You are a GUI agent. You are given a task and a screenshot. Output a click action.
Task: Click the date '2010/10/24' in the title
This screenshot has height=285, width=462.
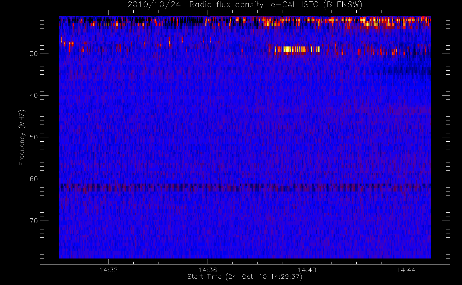[x=154, y=5]
